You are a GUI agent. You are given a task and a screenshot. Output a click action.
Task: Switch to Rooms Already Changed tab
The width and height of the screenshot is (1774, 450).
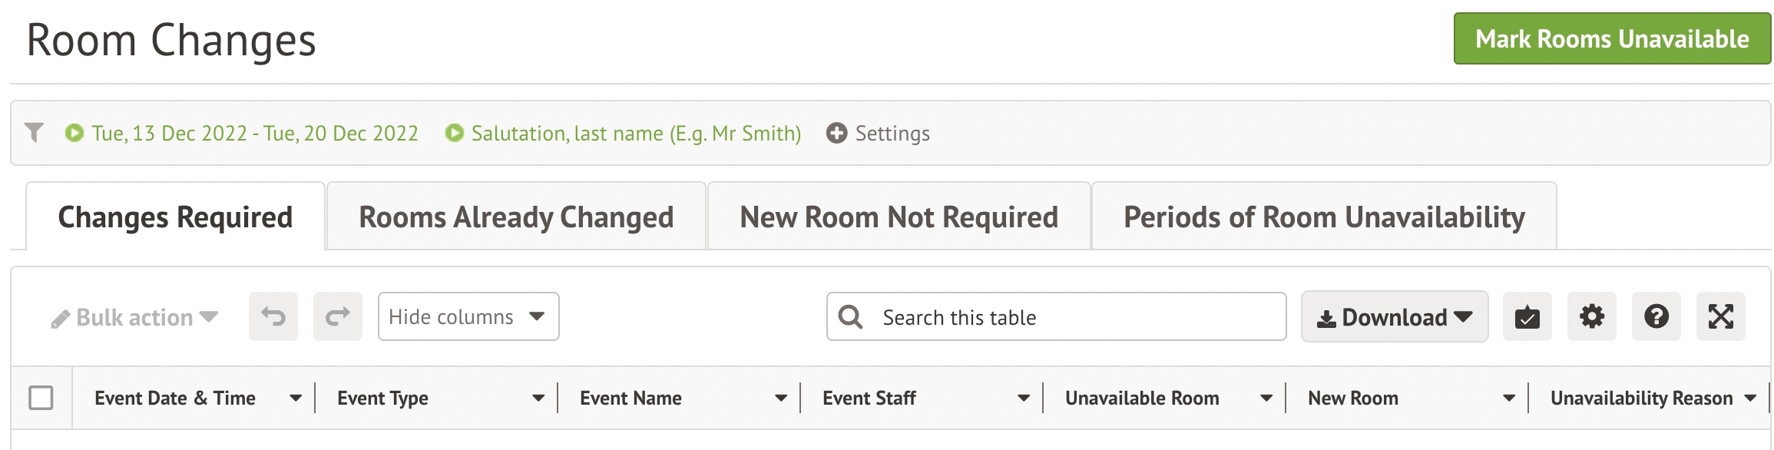[516, 217]
